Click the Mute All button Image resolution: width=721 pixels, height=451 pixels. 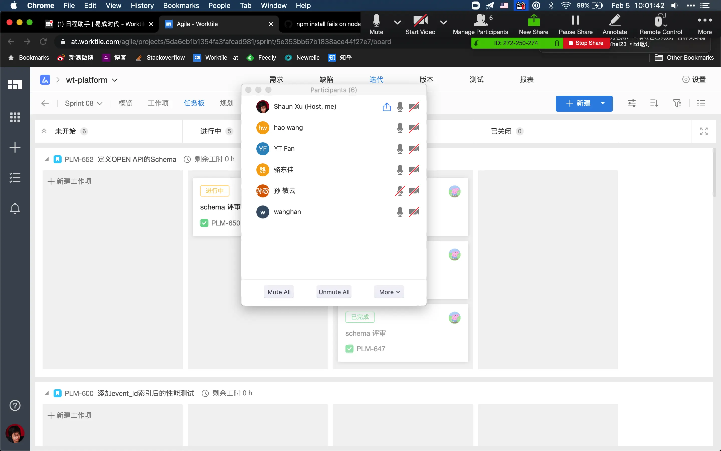coord(279,292)
